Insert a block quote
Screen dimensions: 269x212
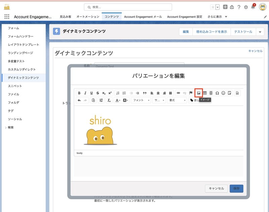point(145,93)
